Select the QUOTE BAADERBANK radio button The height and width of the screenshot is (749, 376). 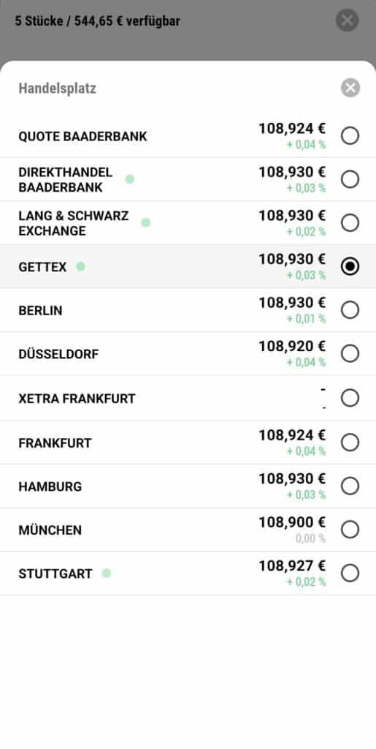click(350, 136)
